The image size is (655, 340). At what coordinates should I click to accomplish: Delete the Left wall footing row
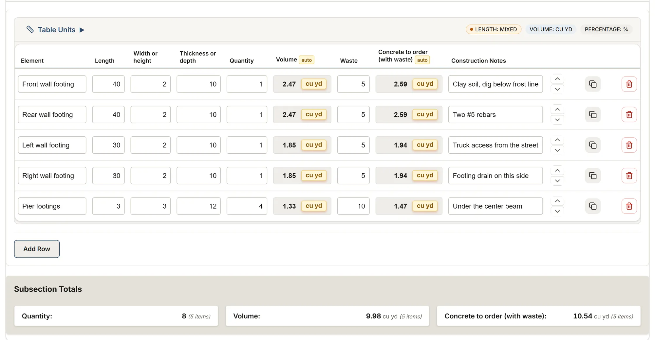pyautogui.click(x=629, y=145)
